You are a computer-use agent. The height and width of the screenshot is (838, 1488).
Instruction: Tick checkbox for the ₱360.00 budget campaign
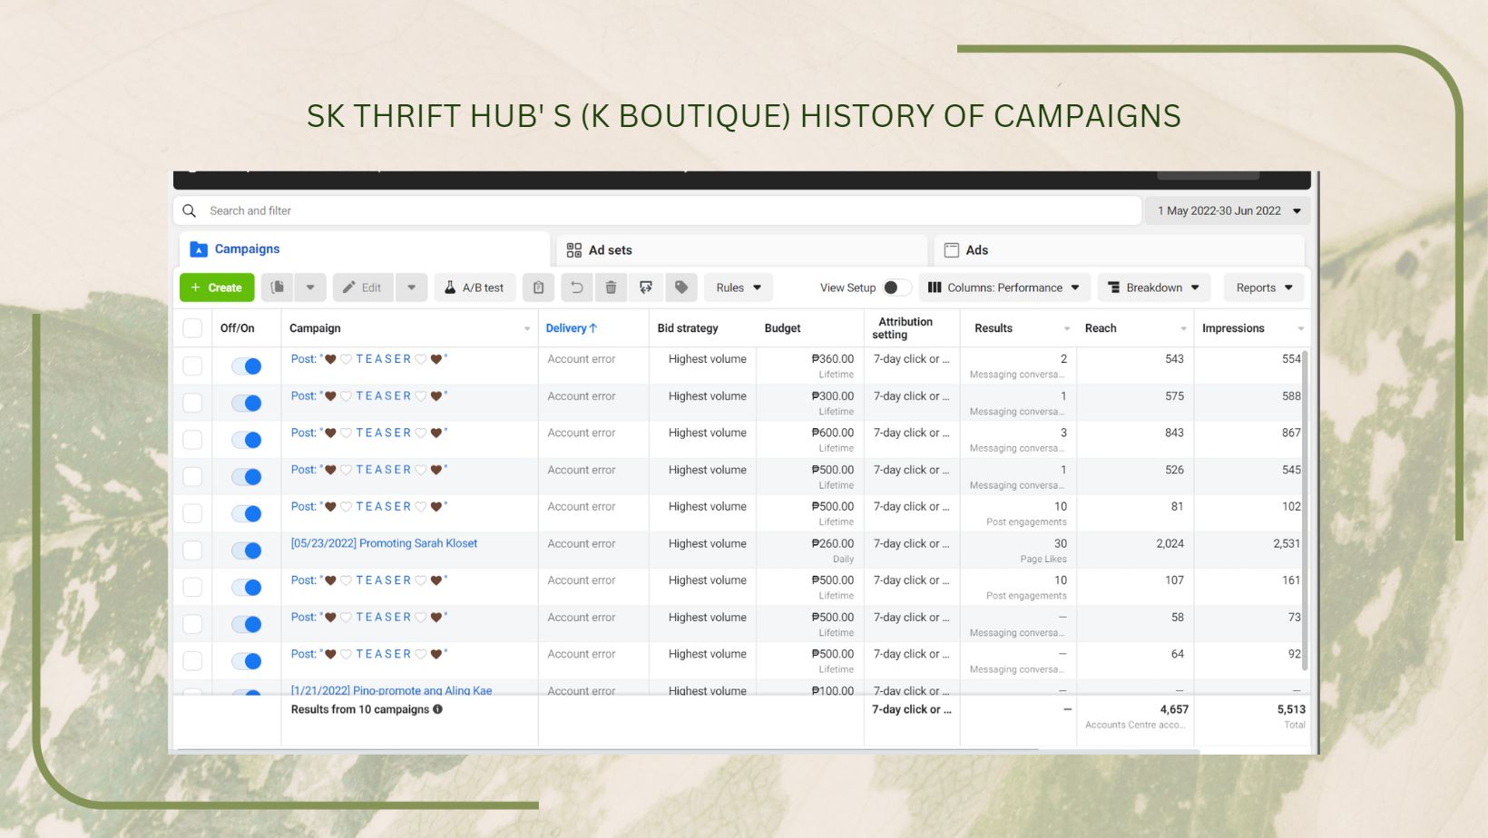(192, 365)
